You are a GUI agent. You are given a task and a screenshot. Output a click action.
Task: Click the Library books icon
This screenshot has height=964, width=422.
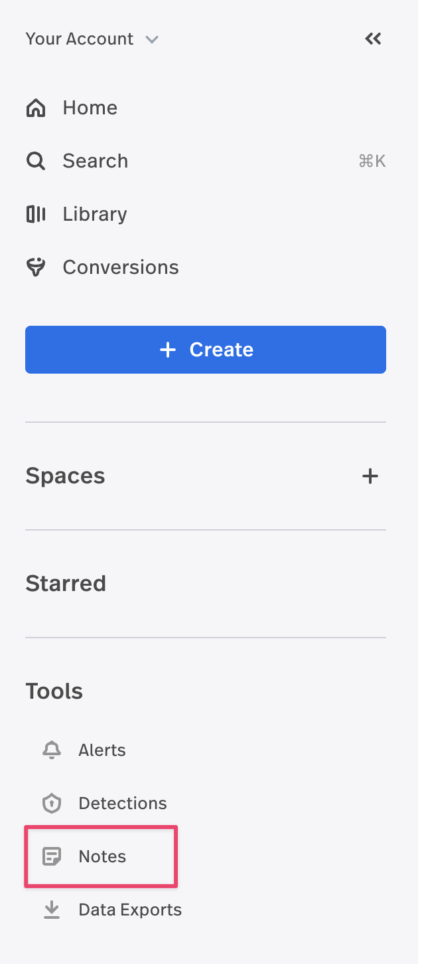(x=36, y=214)
